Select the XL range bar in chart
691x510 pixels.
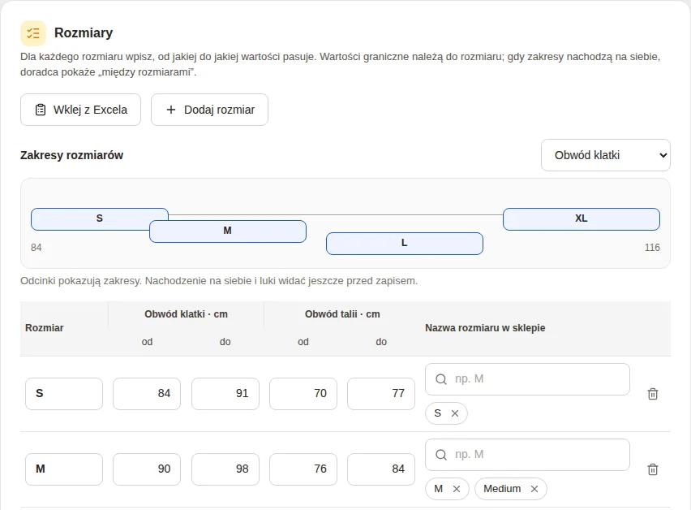click(582, 218)
